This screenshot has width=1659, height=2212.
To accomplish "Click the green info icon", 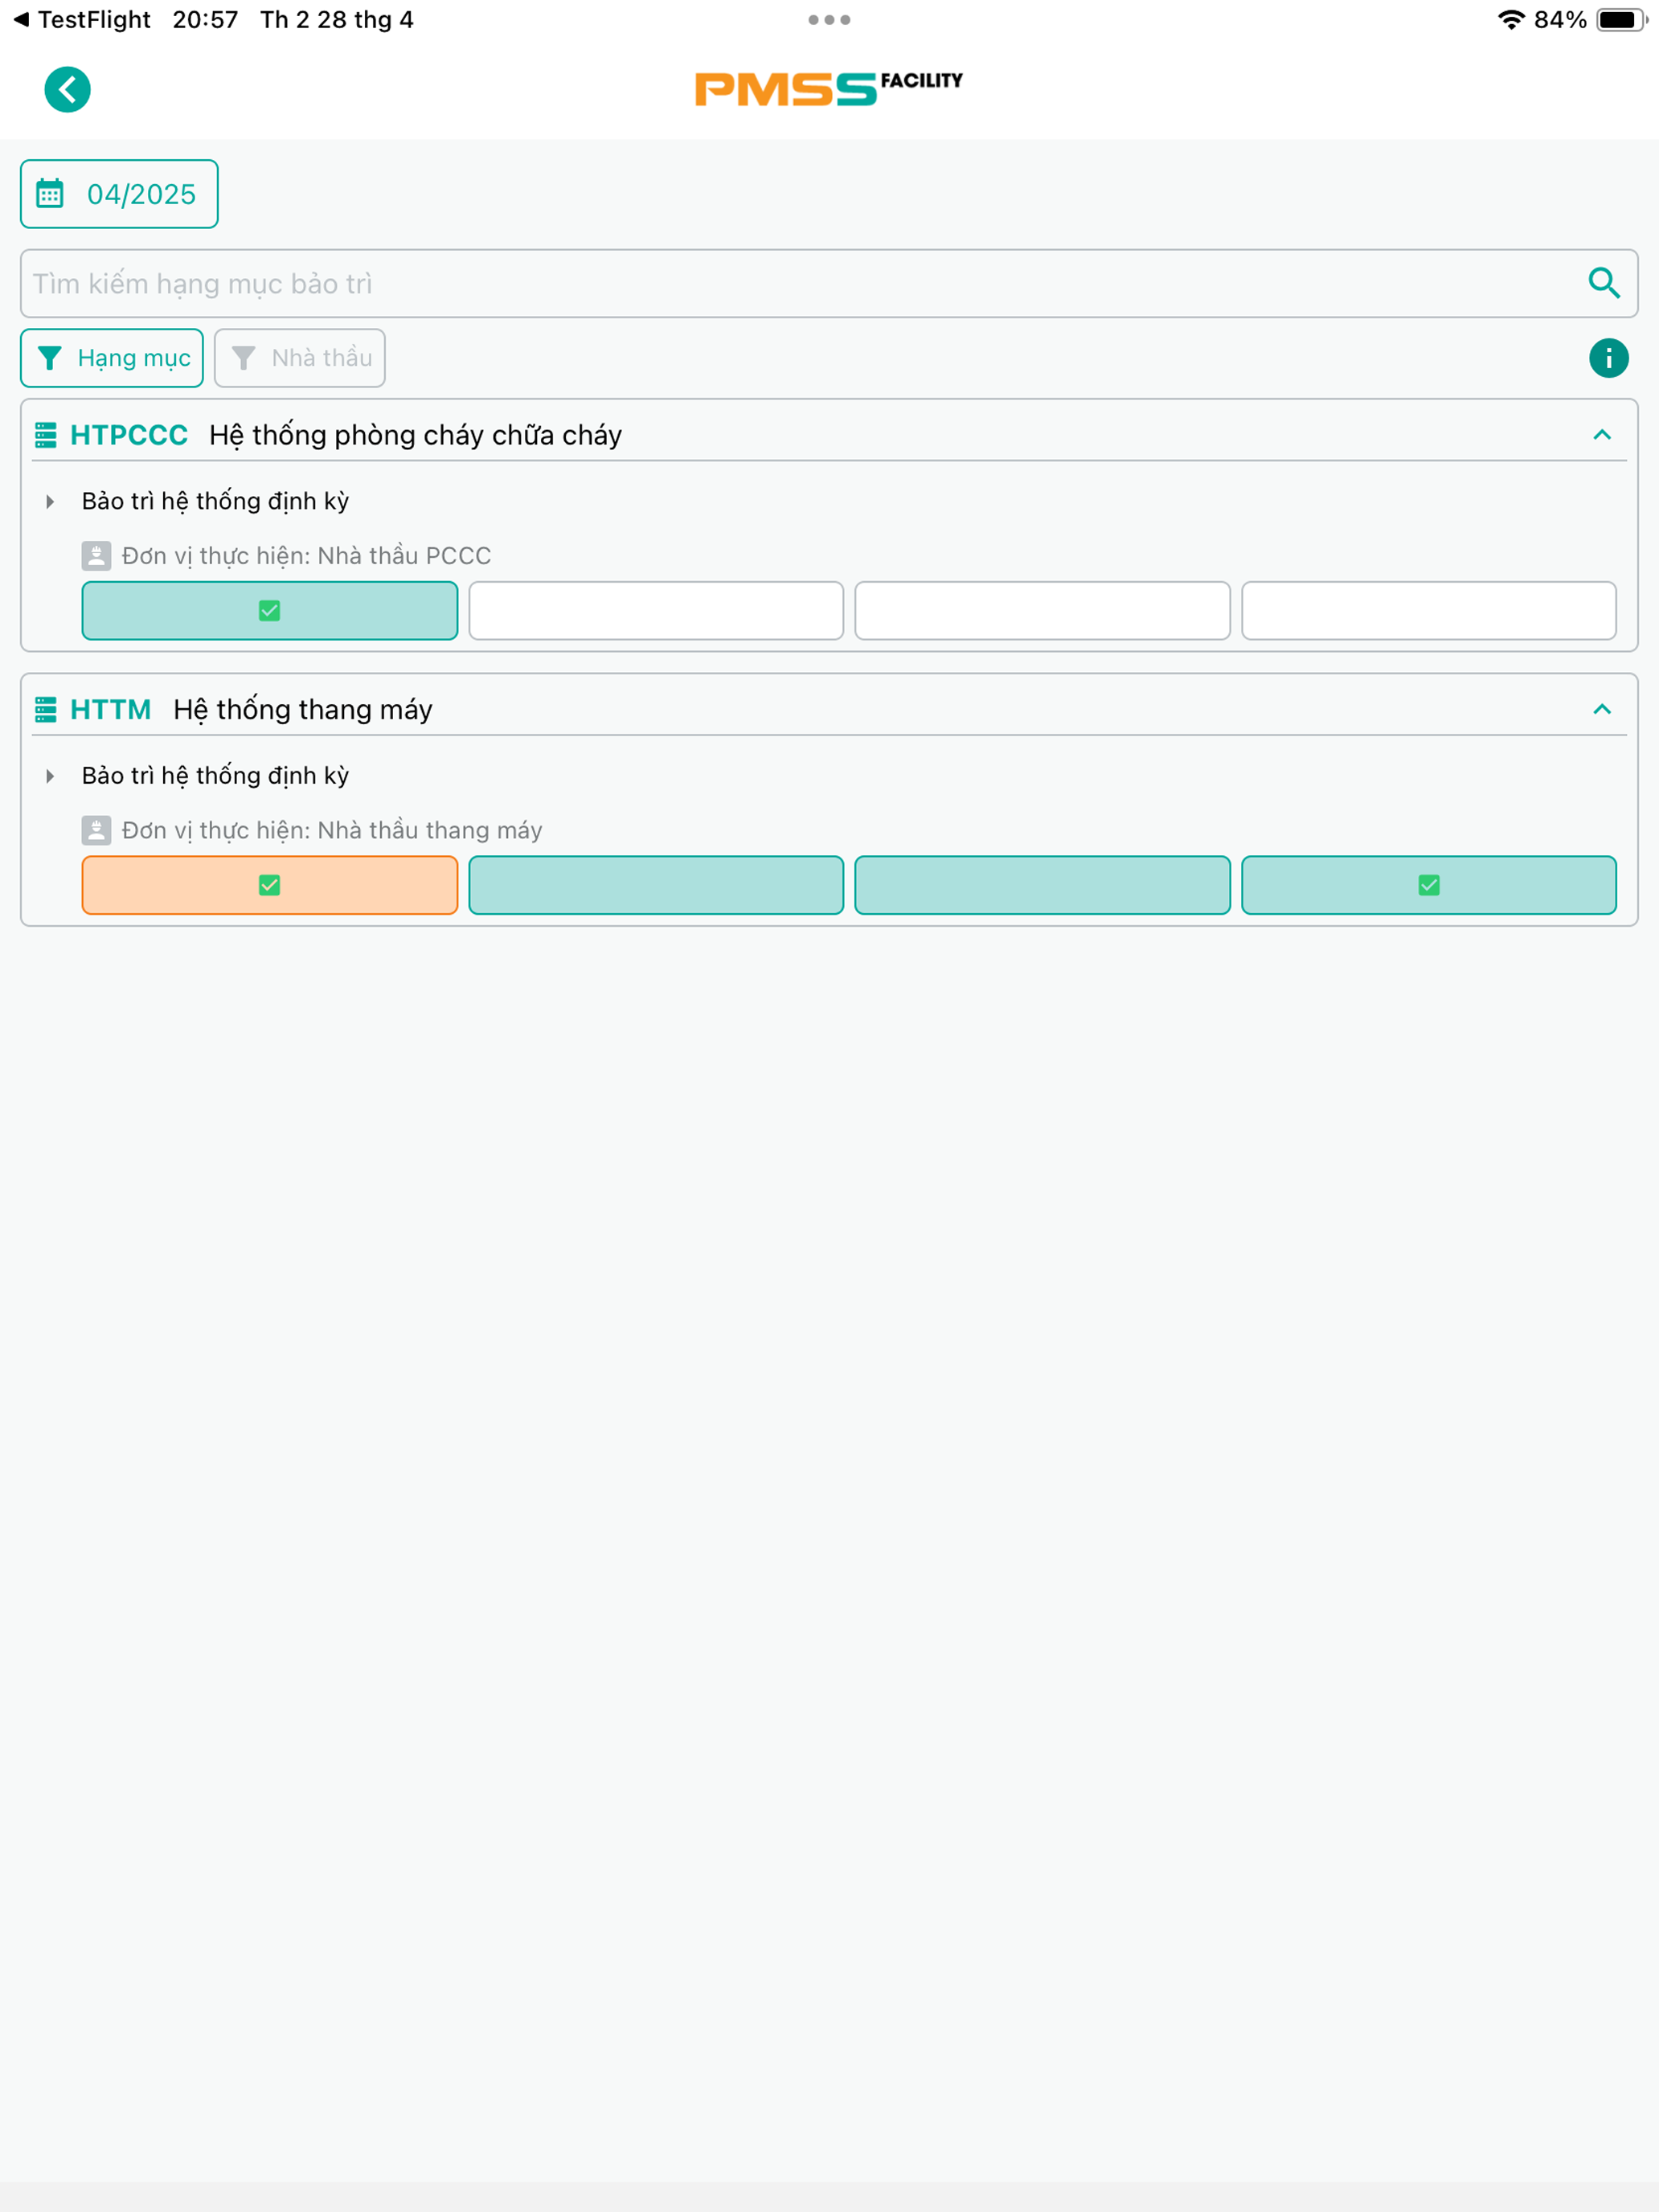I will point(1608,358).
